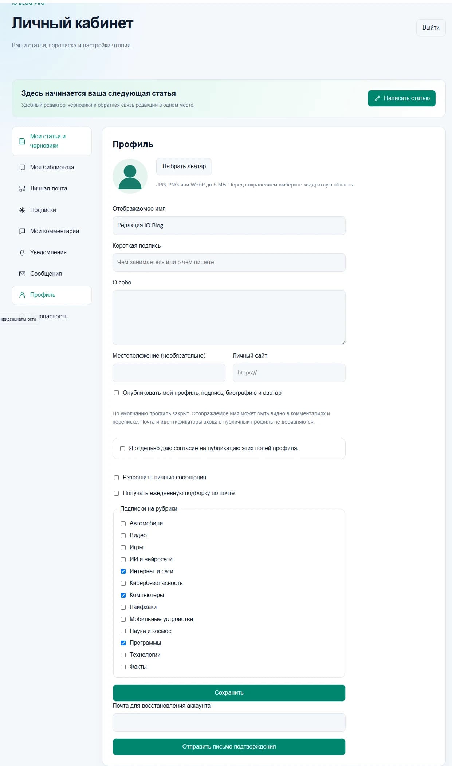Focus the Местоположение input field
This screenshot has width=452, height=766.
pos(169,373)
